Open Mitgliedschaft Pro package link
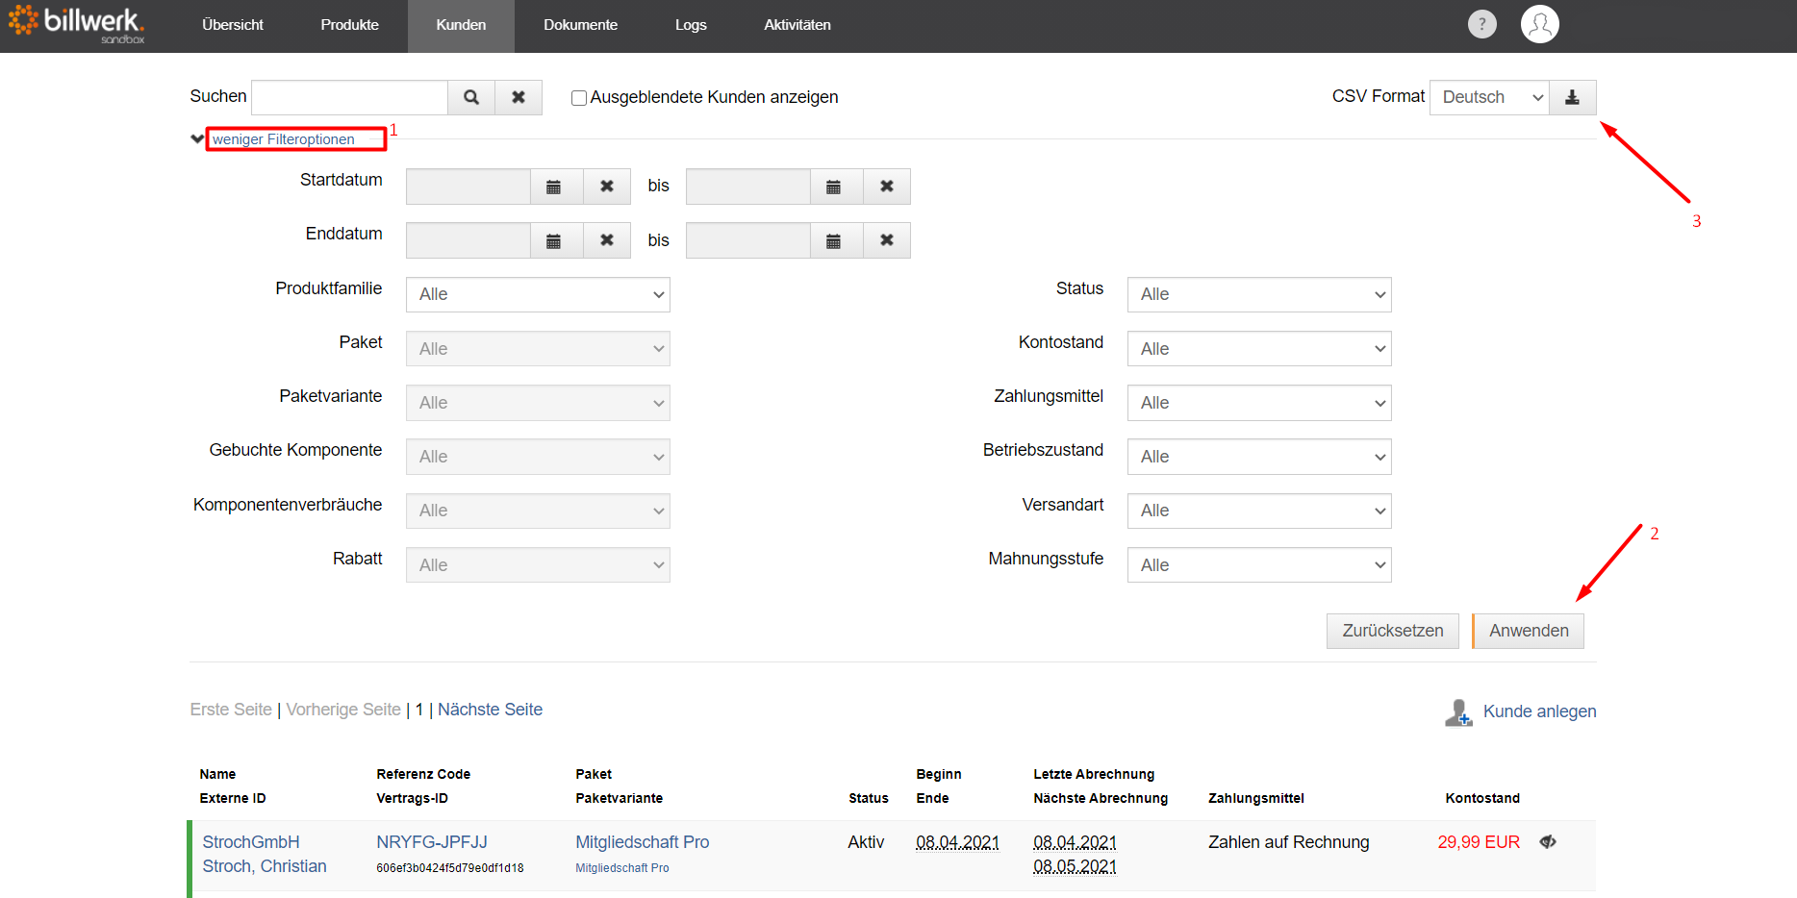1797x898 pixels. 642,842
